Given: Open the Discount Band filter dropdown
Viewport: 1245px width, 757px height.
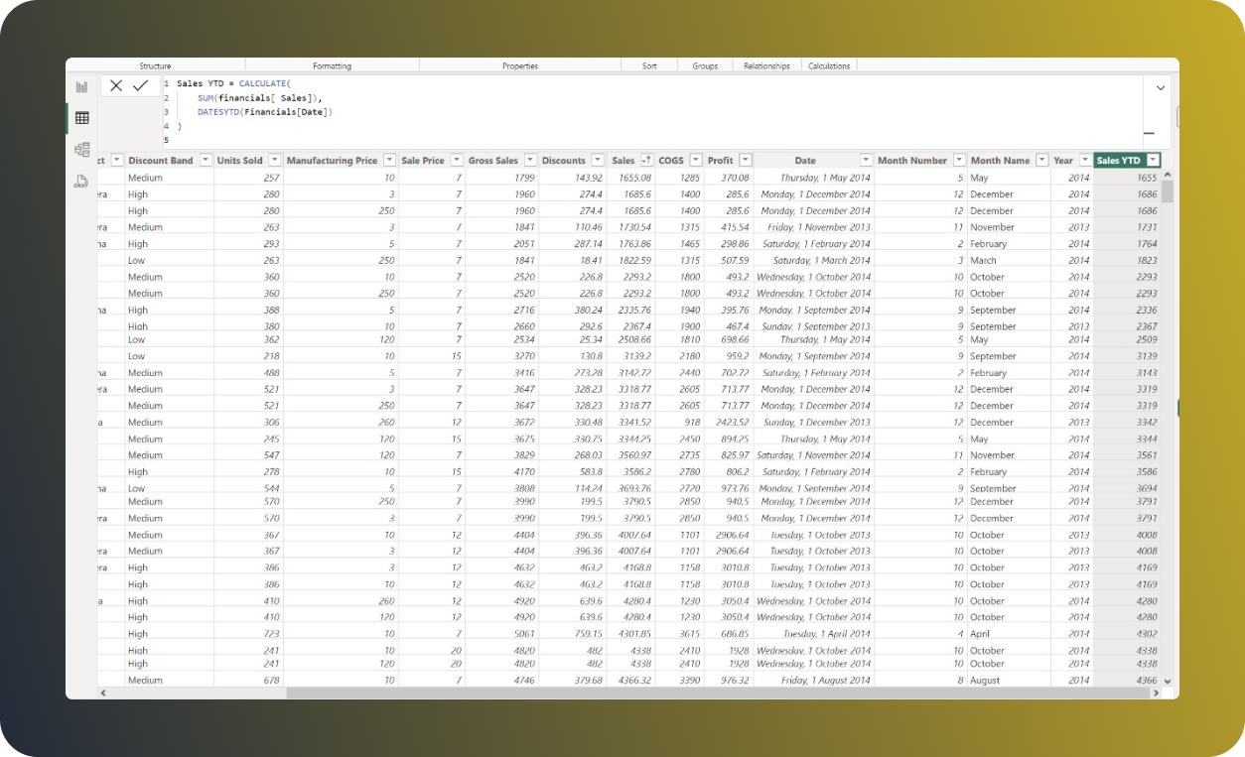Looking at the screenshot, I should tap(207, 159).
